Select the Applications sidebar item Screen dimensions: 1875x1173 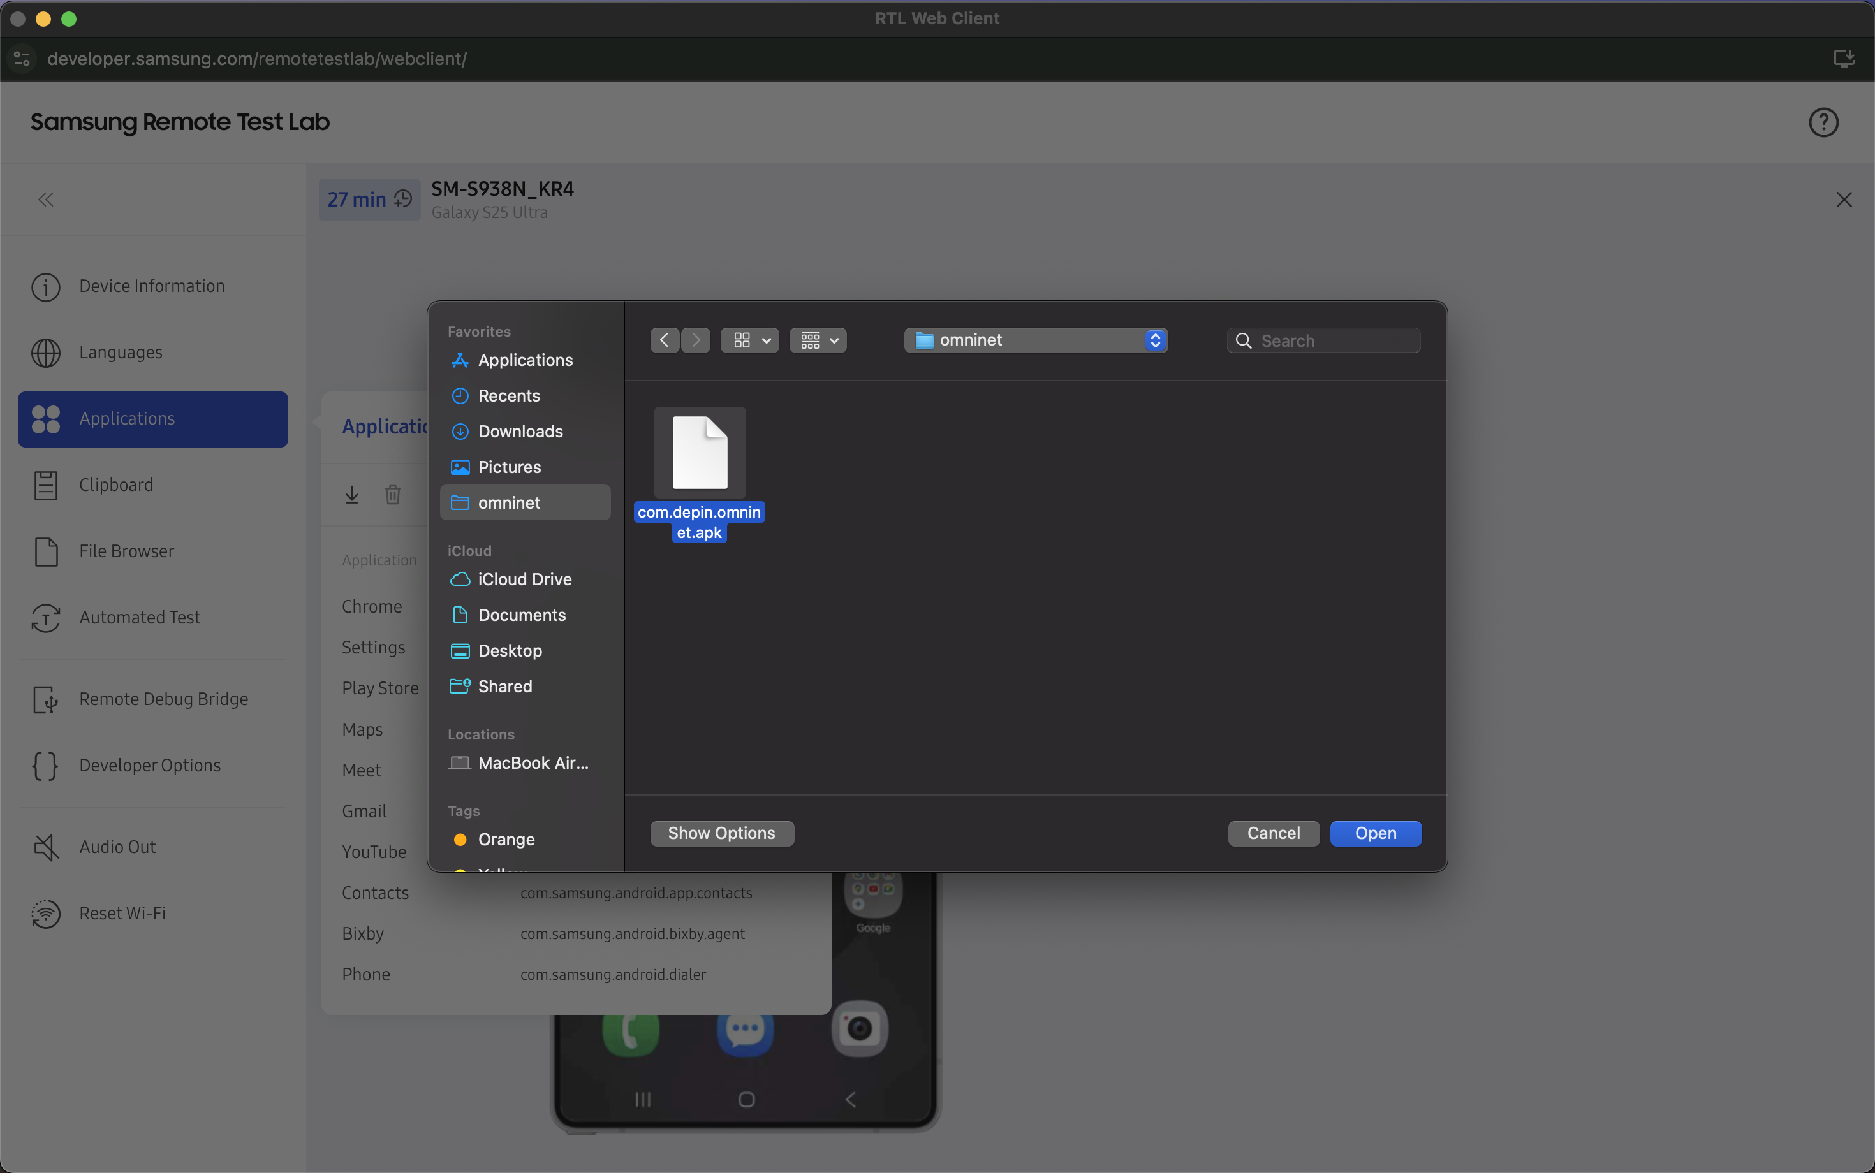[x=153, y=419]
